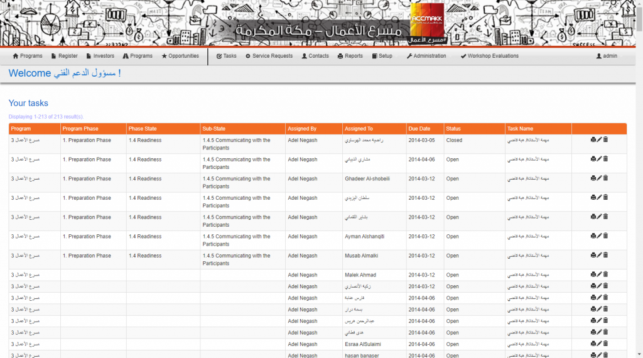Open the Workshop Evaluations page
Viewport: 643px width, 358px height.
(x=489, y=56)
